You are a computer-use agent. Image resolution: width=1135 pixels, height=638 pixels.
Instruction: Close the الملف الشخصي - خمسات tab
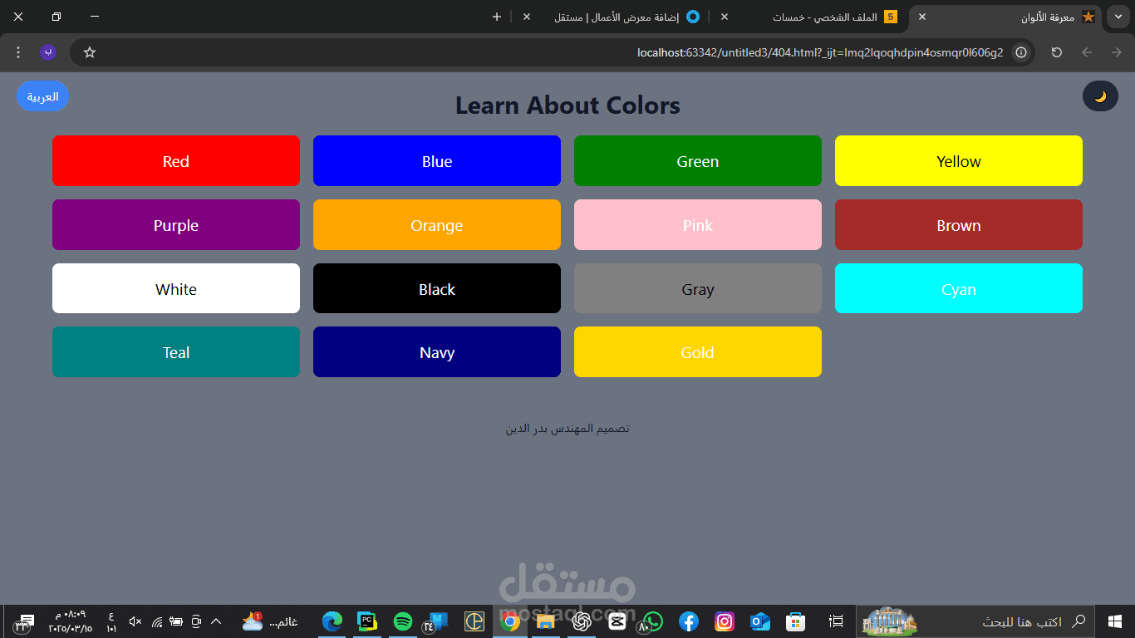[x=725, y=17]
